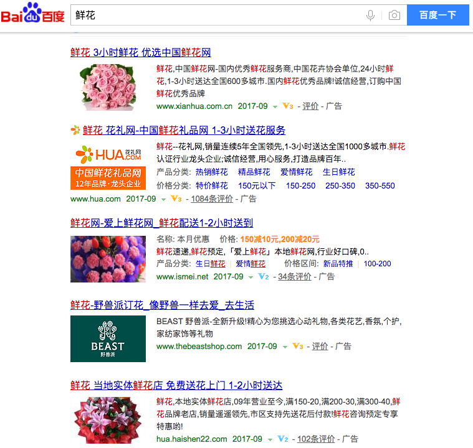Open result 鲜花_当地实体鲜花店 免费送花上门
Image resolution: width=473 pixels, height=448 pixels.
pos(176,385)
